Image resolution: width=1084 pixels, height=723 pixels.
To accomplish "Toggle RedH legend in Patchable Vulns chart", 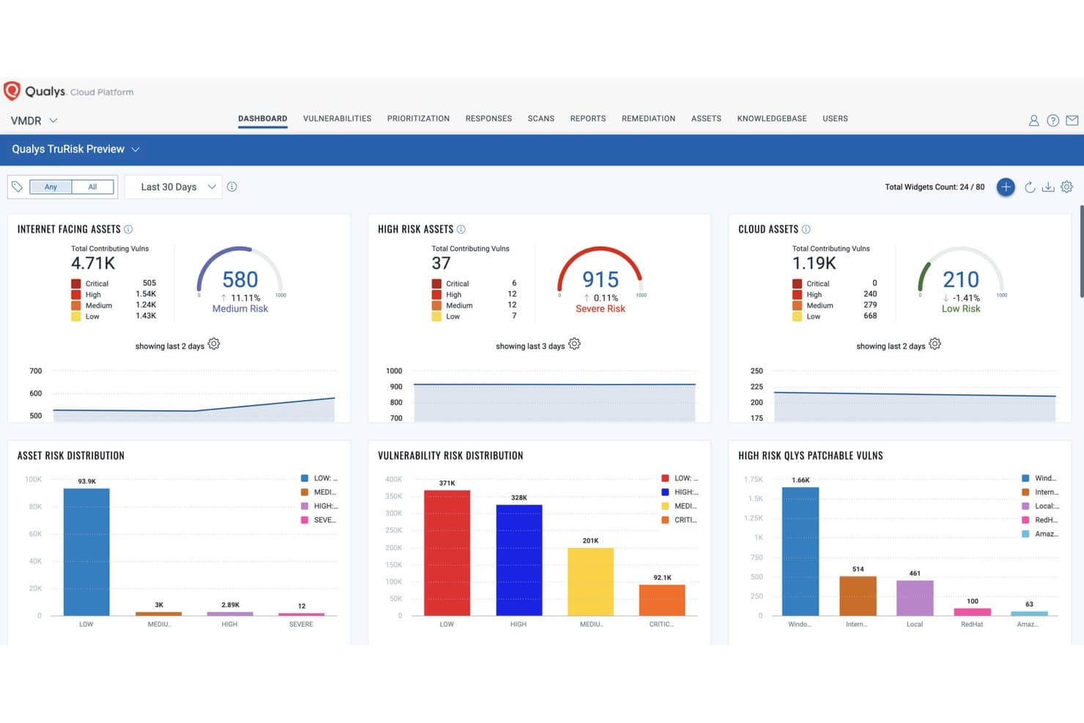I will coord(1039,520).
